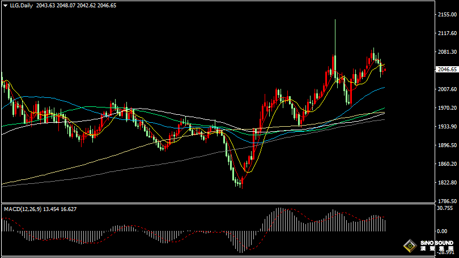Click the 30.755 MACD scale value
The width and height of the screenshot is (459, 258).
[446, 208]
